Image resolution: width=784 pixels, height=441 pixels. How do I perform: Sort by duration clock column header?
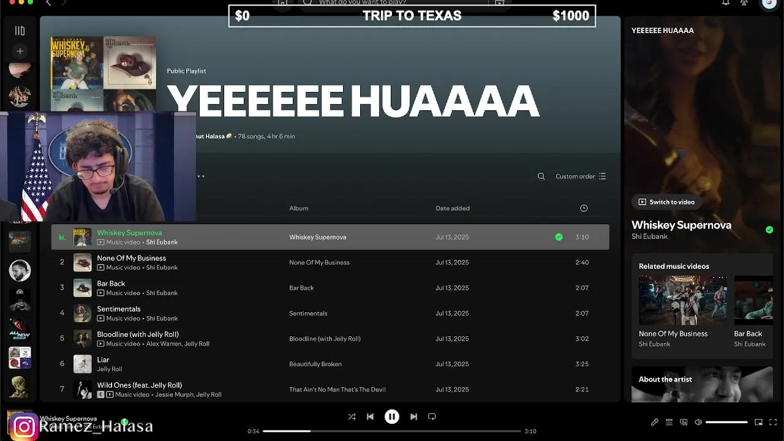pyautogui.click(x=584, y=208)
